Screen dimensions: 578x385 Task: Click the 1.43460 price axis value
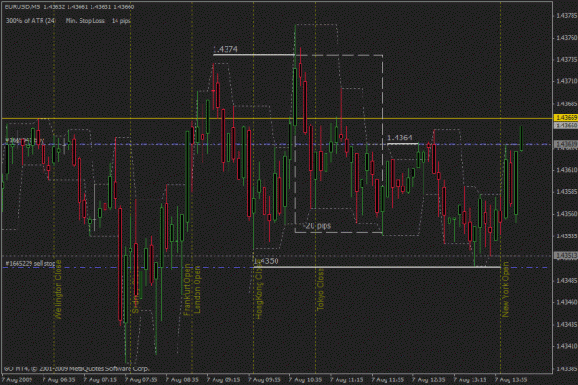pyautogui.click(x=567, y=302)
